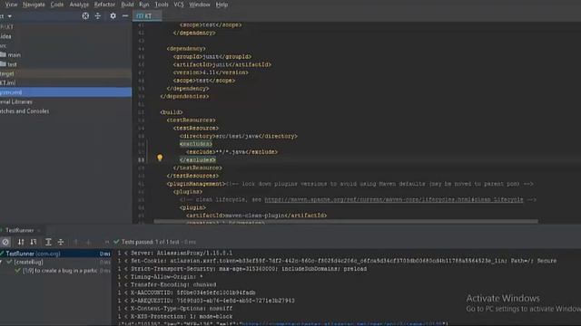Click collapse all icon in test toolbar
The width and height of the screenshot is (581, 326).
point(61,242)
